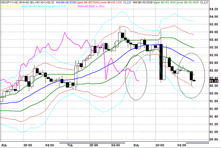Image resolution: width=221 pixels, height=148 pixels.
Task: Click the 92.80 price axis label
Action: point(214,63)
